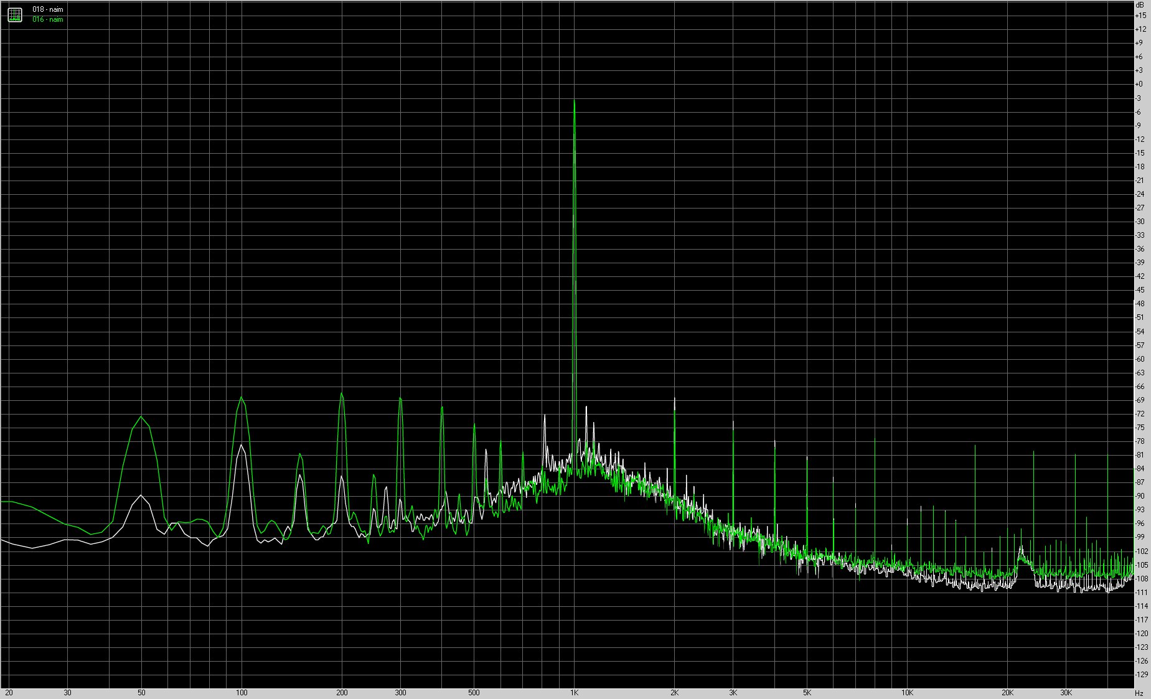Click the -3 dB level axis label
This screenshot has height=699, width=1151.
click(x=1139, y=98)
